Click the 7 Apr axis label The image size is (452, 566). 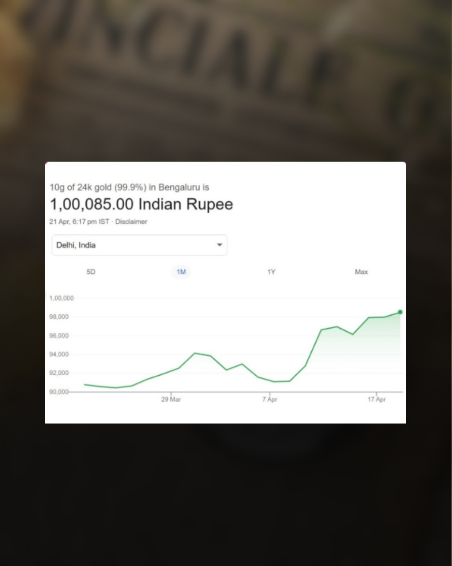click(270, 400)
